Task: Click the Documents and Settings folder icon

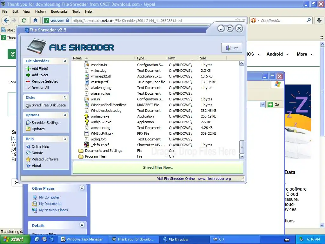Action: click(x=81, y=151)
